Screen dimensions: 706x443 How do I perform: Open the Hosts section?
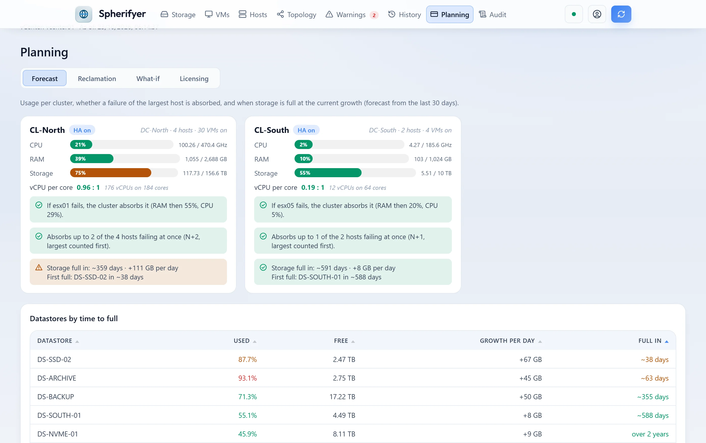click(253, 14)
